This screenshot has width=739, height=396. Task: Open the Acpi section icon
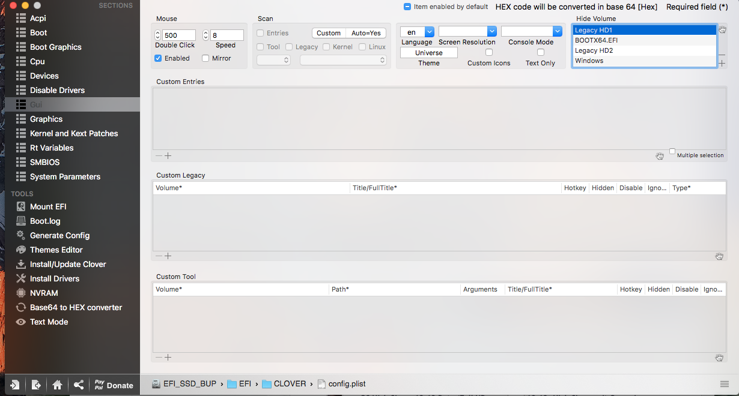(21, 18)
